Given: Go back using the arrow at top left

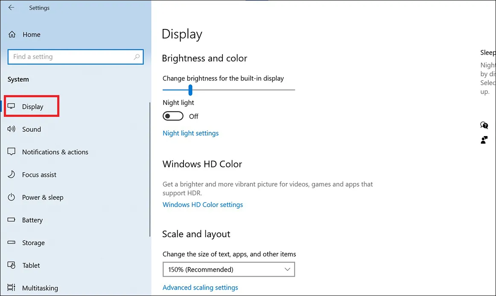Looking at the screenshot, I should [11, 7].
